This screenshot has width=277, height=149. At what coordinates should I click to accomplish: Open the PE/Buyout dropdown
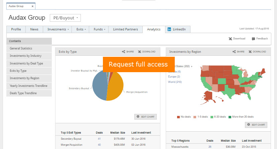coord(65,18)
